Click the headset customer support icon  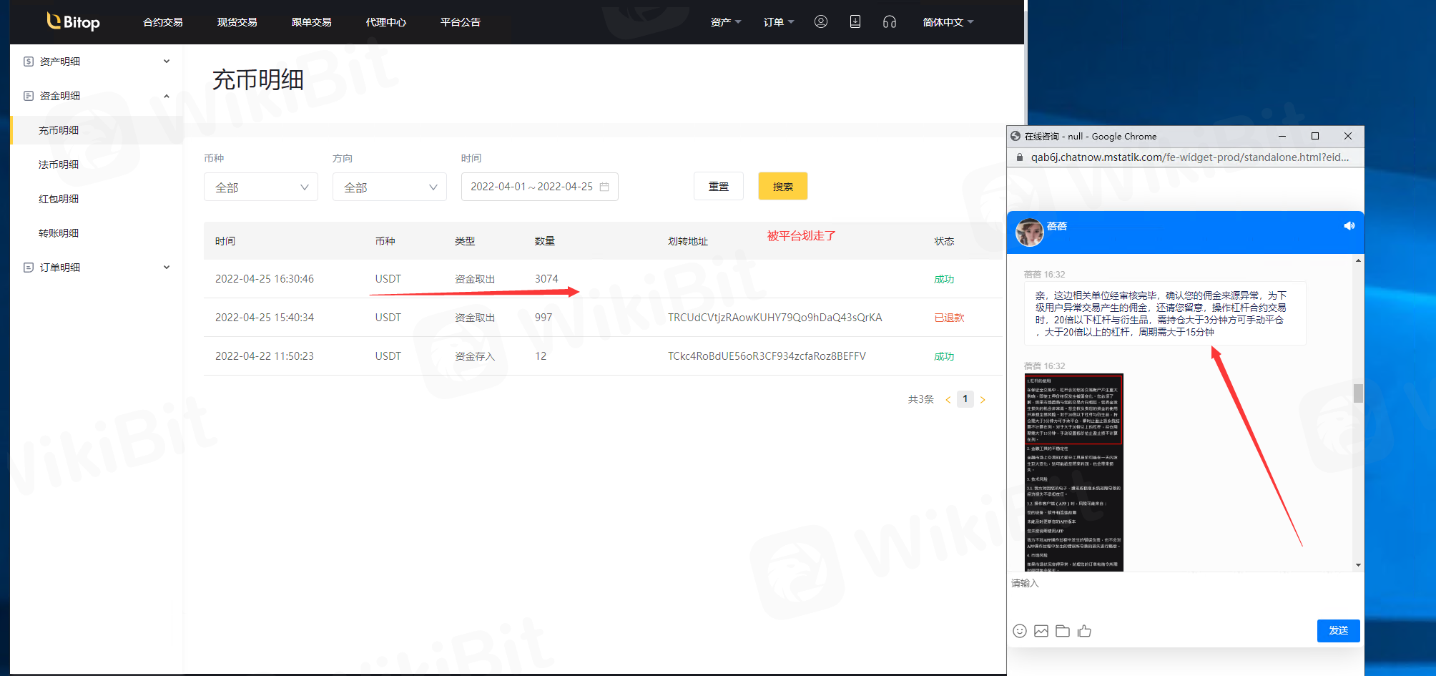(889, 22)
